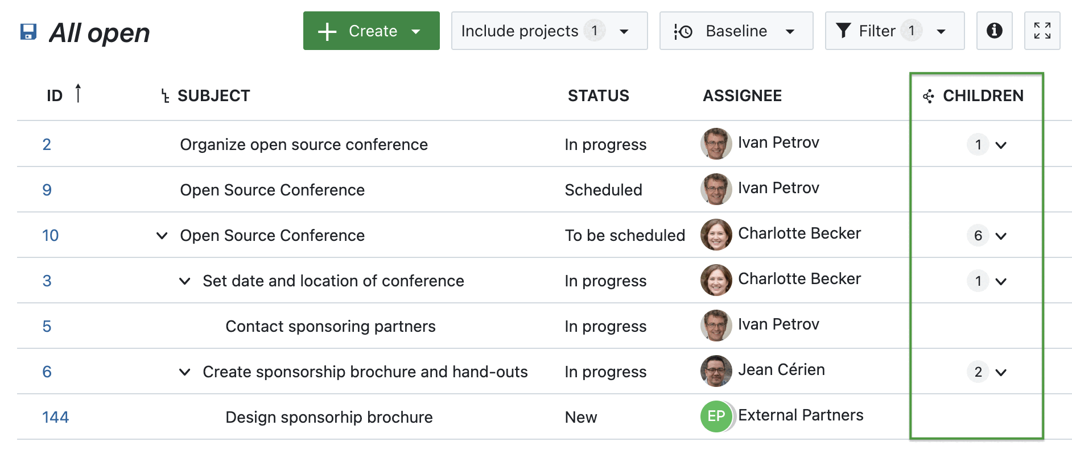Click the relation icon beside CHILDREN header

coord(929,97)
